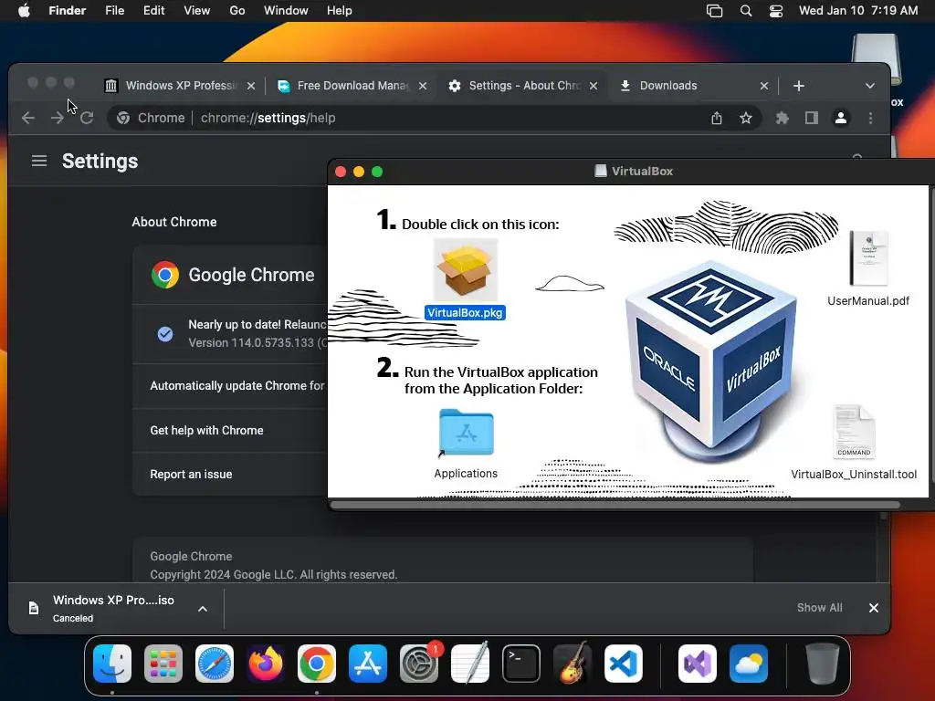Open the Chrome profile avatar icon
935x701 pixels.
pyautogui.click(x=841, y=118)
